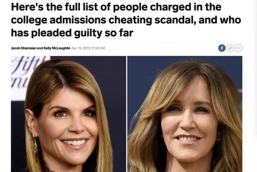Open more sharing options ellipsis icon

point(239,48)
